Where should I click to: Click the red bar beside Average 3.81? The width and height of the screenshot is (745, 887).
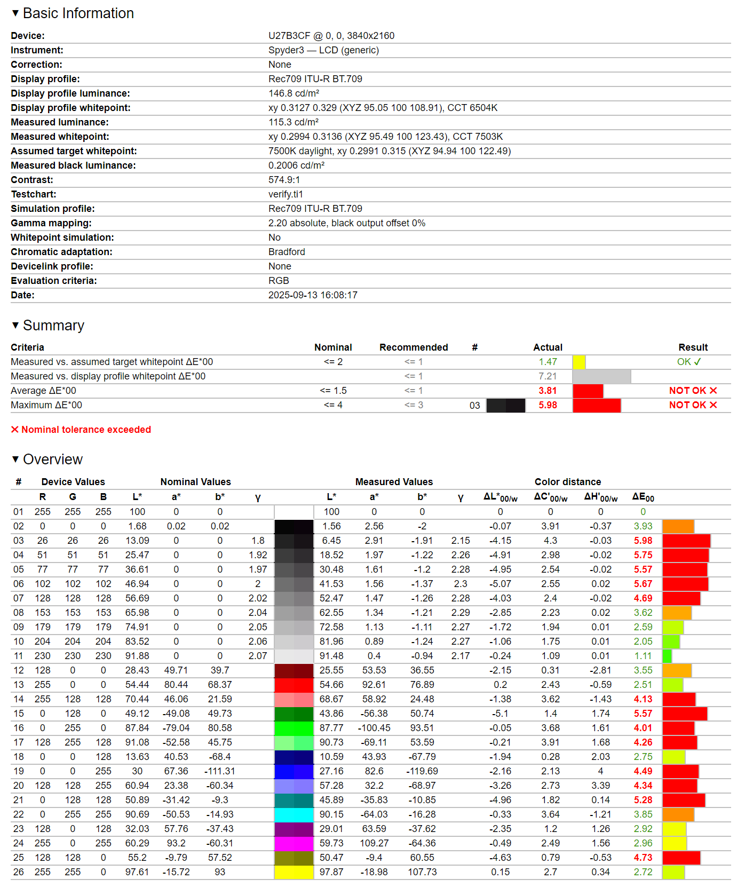(x=588, y=391)
